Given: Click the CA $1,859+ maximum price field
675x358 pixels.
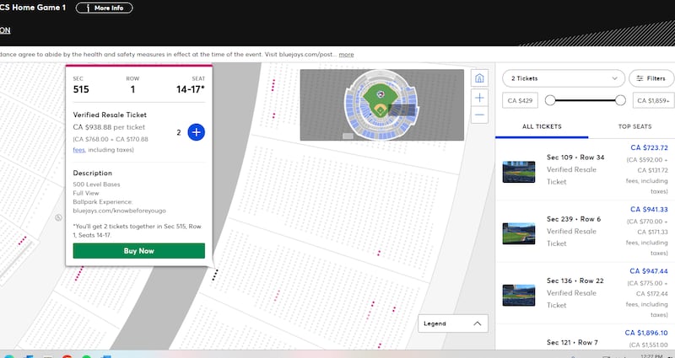Looking at the screenshot, I should [651, 101].
